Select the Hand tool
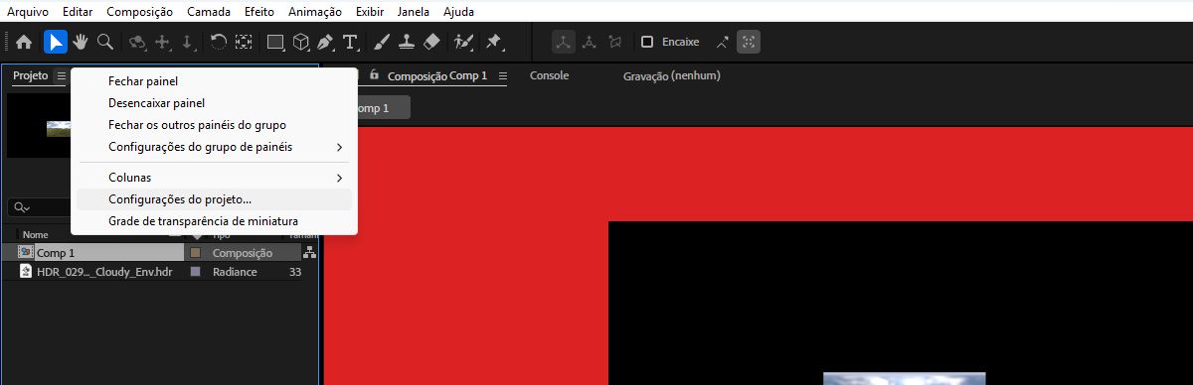 click(81, 43)
